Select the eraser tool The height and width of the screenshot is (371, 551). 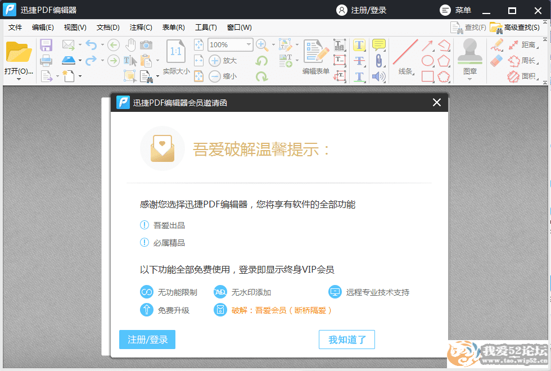(x=497, y=61)
